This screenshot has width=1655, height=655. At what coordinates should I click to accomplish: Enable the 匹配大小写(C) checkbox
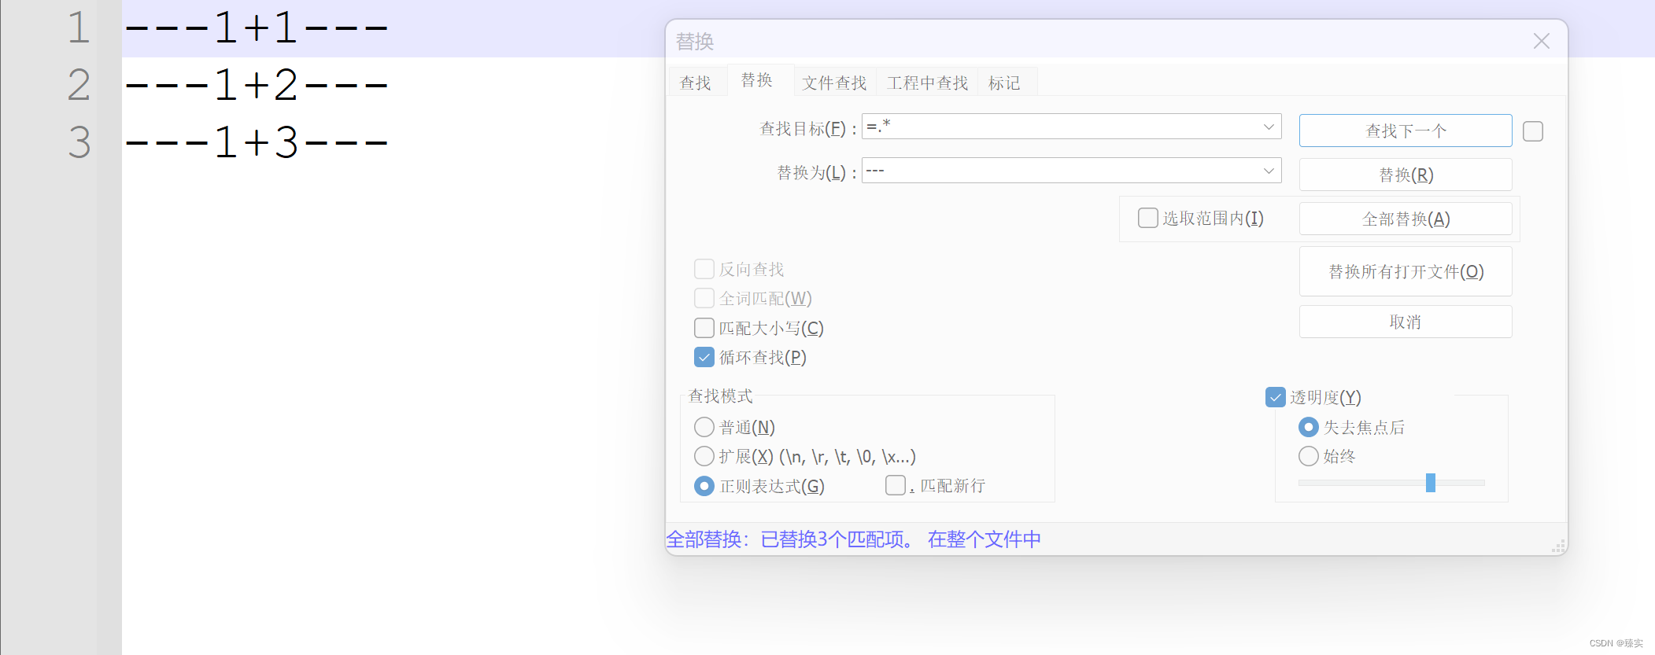(x=704, y=328)
